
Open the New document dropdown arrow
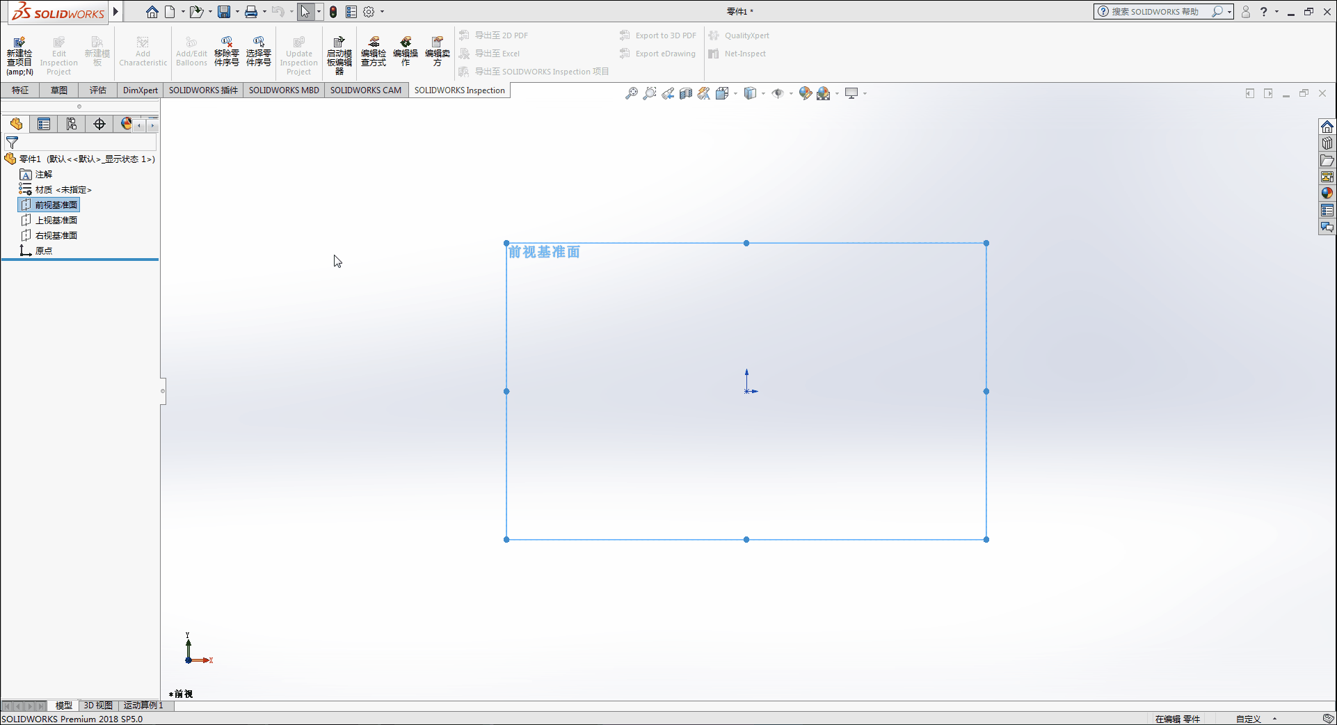(182, 12)
